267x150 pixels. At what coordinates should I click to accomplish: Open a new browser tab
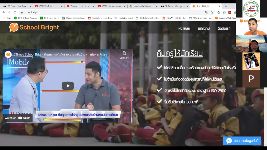point(226,6)
